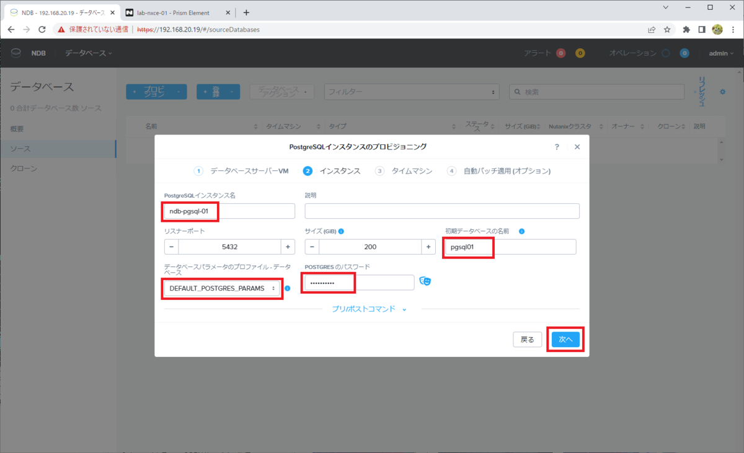Decrease the サイズ (GiB) value
The height and width of the screenshot is (453, 744).
click(x=312, y=247)
